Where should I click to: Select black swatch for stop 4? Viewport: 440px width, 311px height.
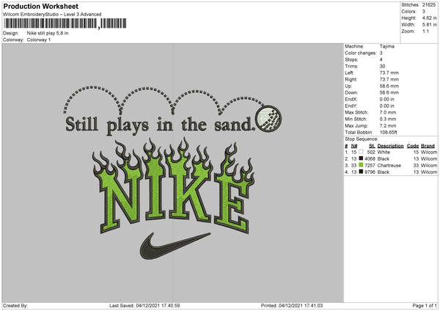(x=361, y=172)
